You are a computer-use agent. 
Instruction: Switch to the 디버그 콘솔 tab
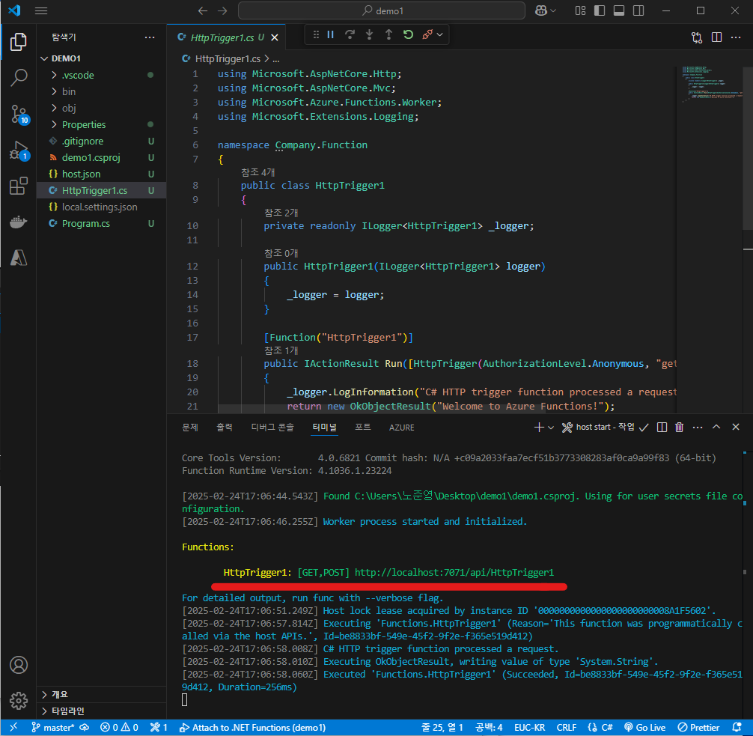[272, 428]
